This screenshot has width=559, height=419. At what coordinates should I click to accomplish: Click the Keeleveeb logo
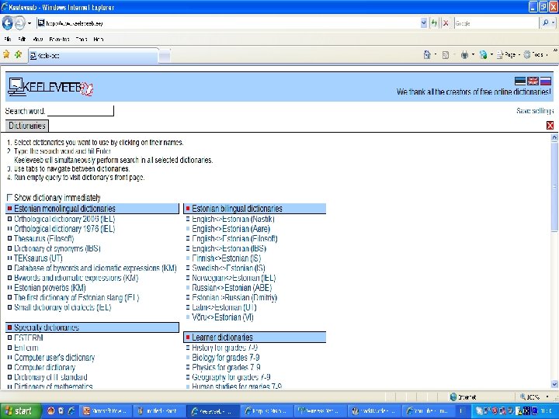click(50, 87)
